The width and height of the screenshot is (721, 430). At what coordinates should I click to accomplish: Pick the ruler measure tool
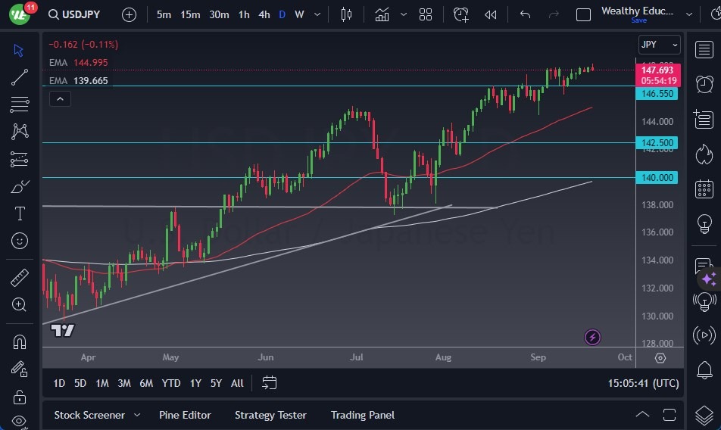(20, 278)
